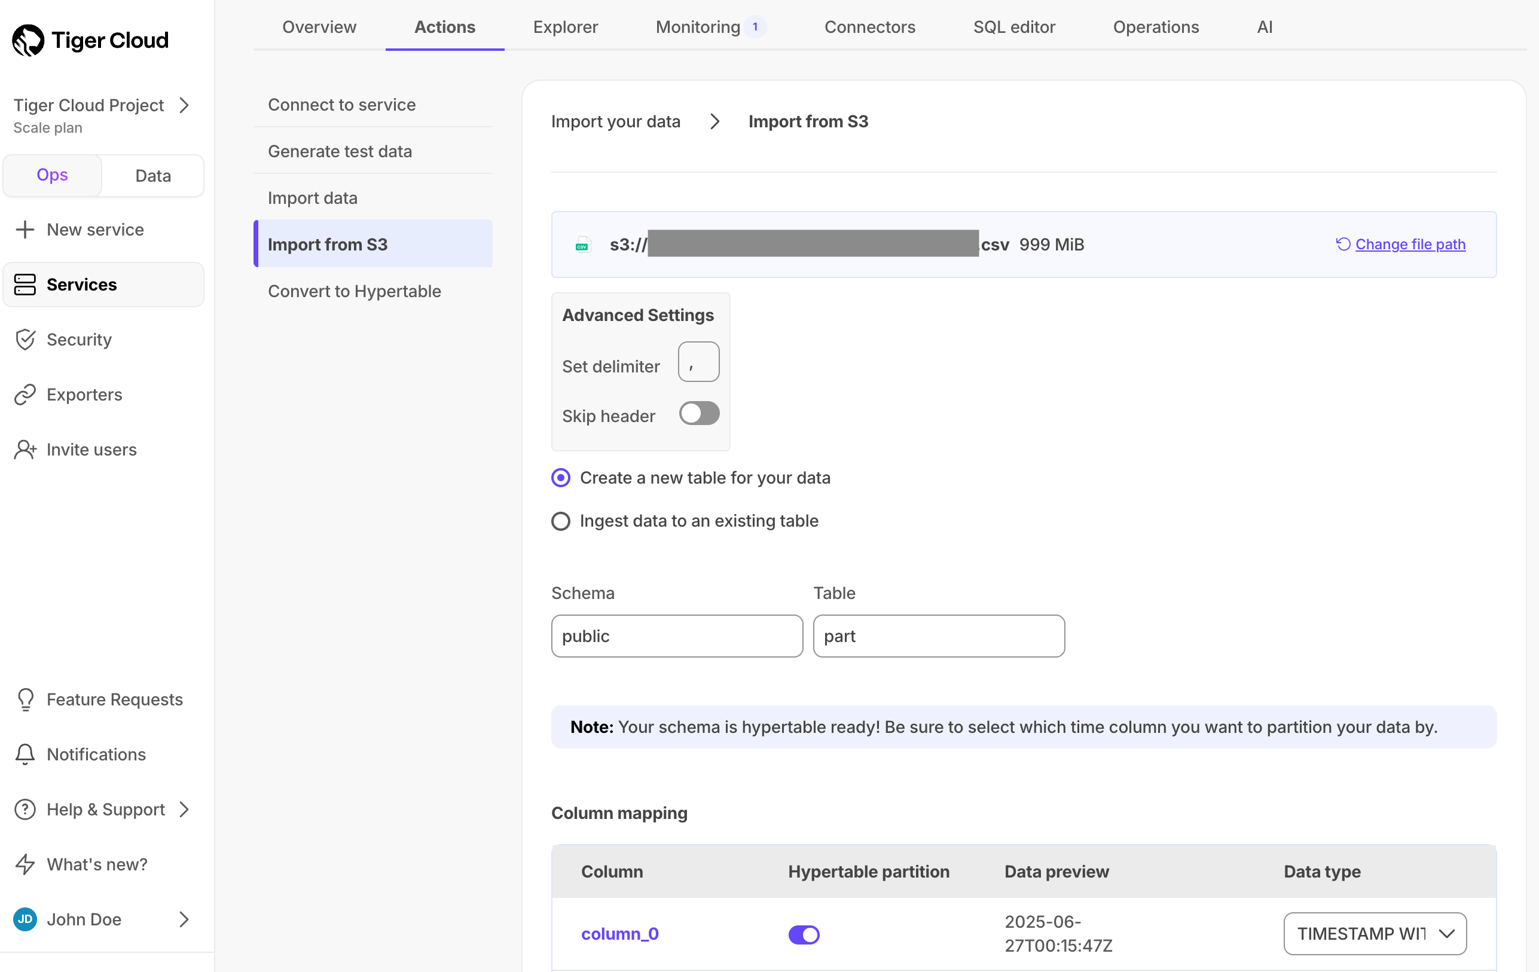Viewport: 1539px width, 972px height.
Task: Open the Monitoring tab
Action: pyautogui.click(x=698, y=27)
